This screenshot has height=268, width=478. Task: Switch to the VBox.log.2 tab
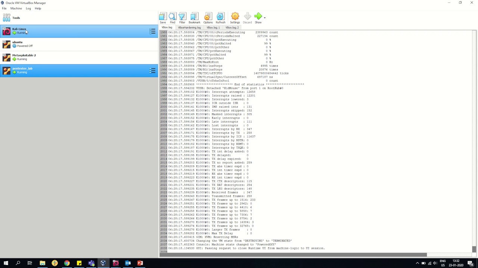(x=232, y=28)
